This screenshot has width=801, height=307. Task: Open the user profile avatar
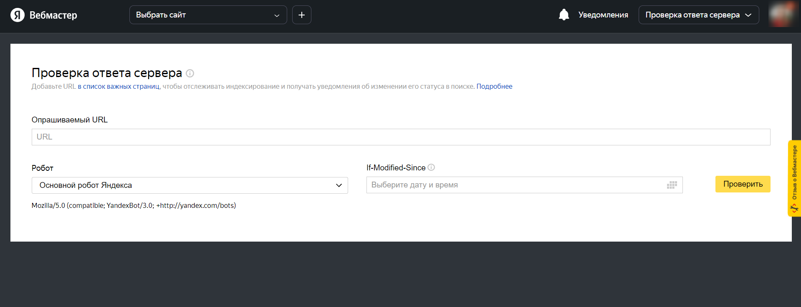[x=781, y=15]
